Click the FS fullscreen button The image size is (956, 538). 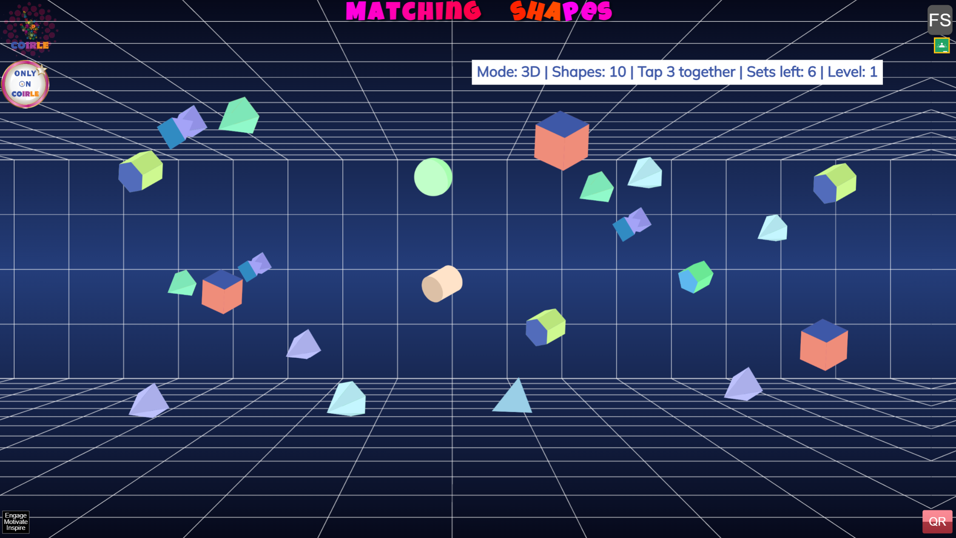[x=939, y=20]
